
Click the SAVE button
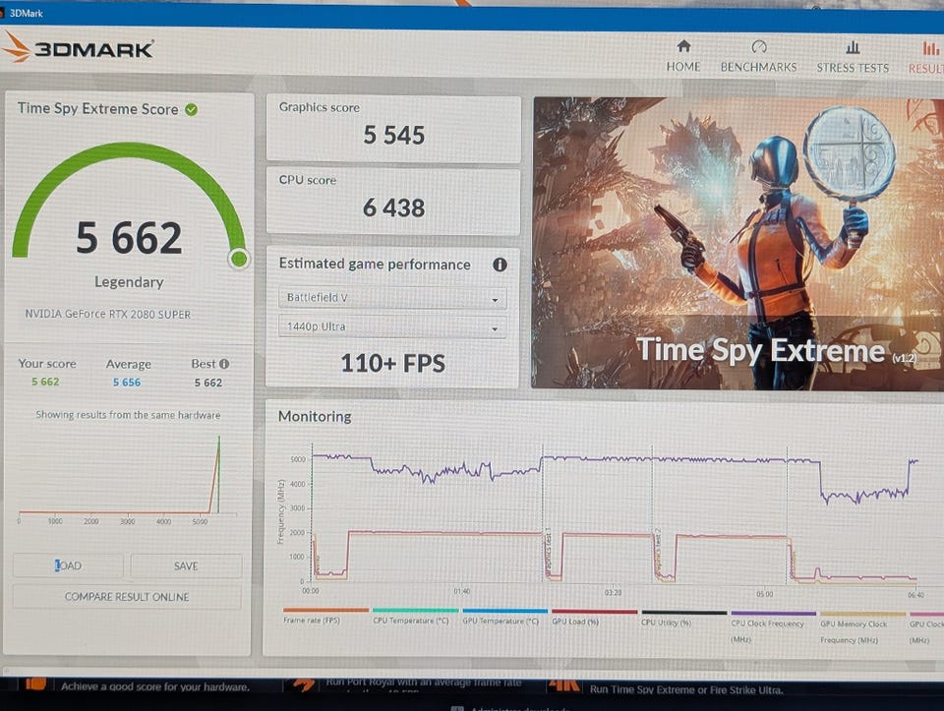point(186,565)
